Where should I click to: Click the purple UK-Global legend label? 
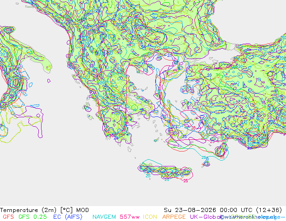(x=205, y=217)
